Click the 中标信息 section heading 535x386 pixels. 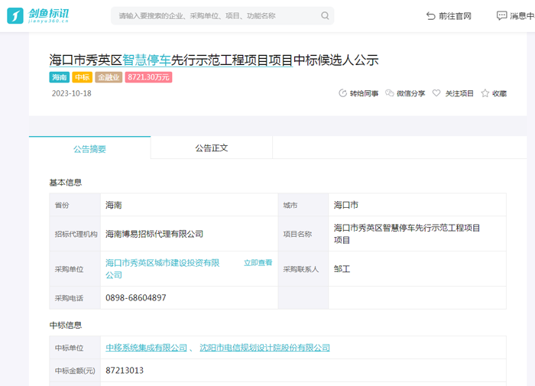66,326
